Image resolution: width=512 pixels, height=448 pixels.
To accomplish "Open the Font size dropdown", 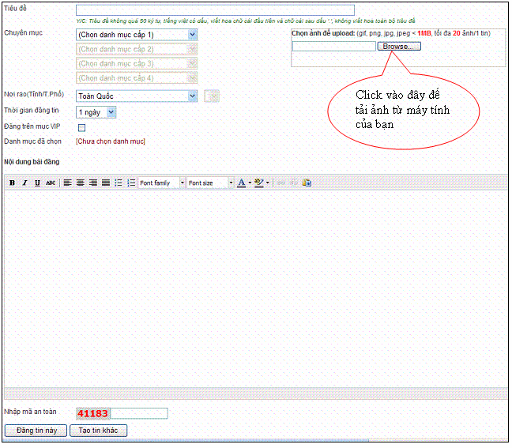I will [x=210, y=183].
